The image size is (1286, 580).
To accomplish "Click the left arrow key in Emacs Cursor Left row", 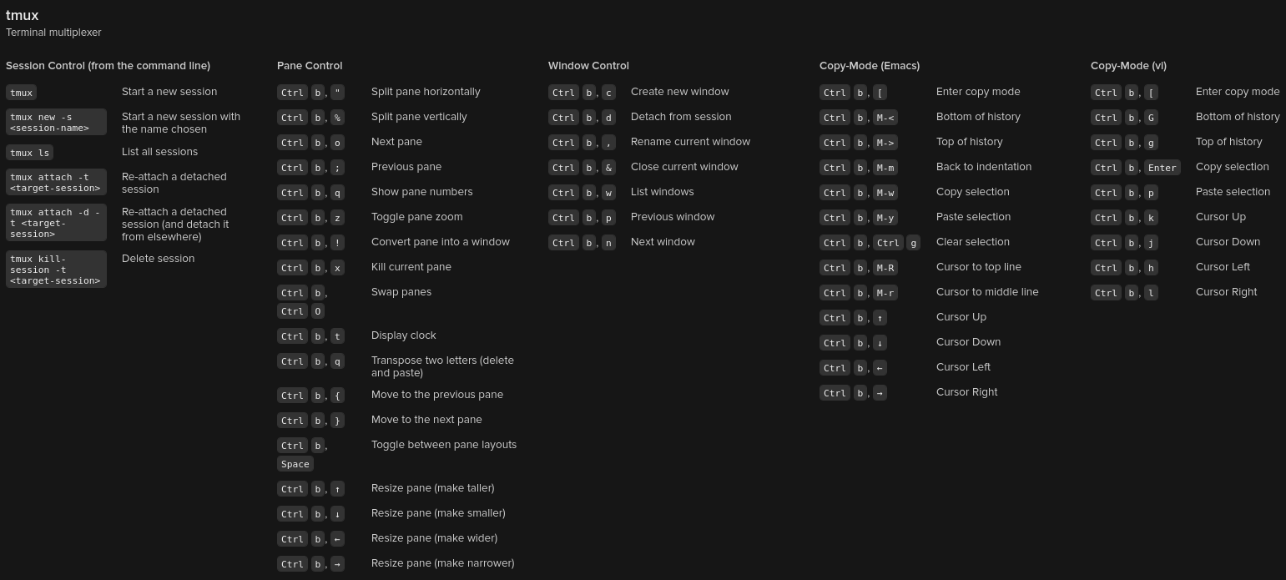I will click(880, 368).
